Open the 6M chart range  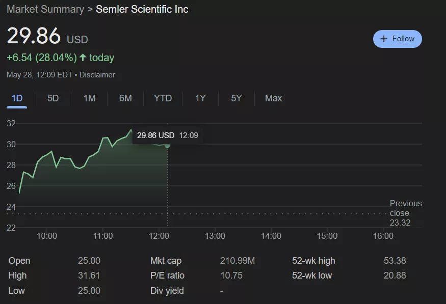(125, 98)
